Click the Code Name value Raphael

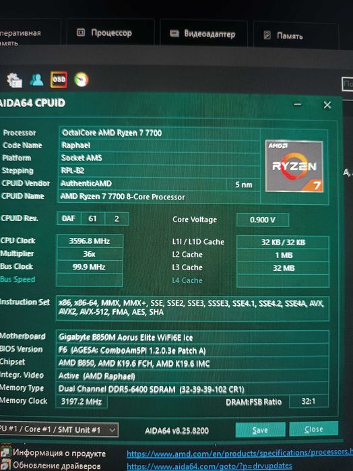click(159, 146)
